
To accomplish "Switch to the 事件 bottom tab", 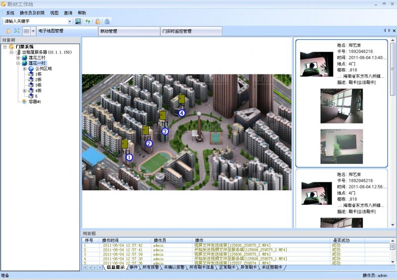I will tap(133, 267).
